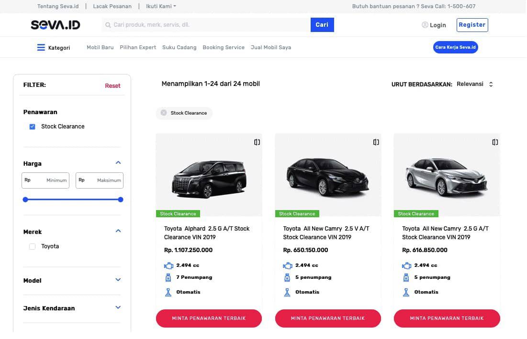Expand the Jenis Kendaraan filter section
Viewport: 527px width, 339px height.
point(118,307)
